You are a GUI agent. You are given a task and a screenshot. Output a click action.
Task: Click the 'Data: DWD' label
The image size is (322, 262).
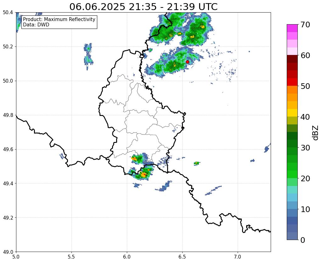point(36,25)
